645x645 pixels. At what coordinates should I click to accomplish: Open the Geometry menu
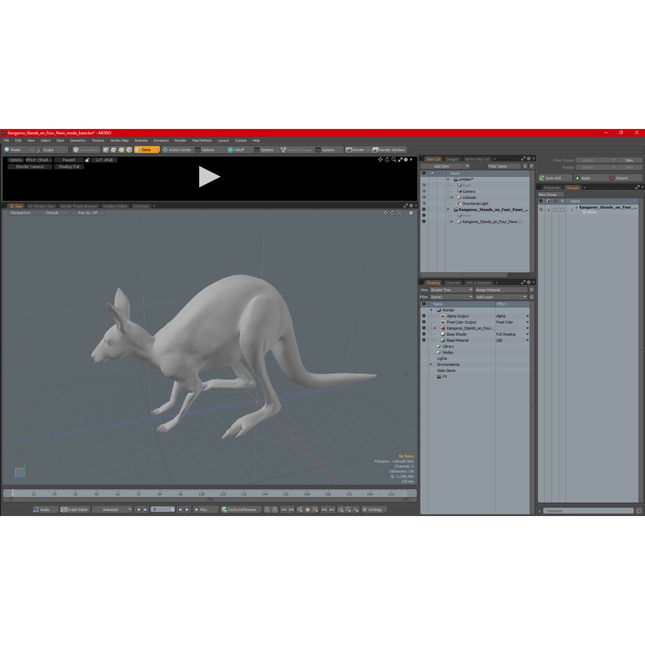point(78,140)
